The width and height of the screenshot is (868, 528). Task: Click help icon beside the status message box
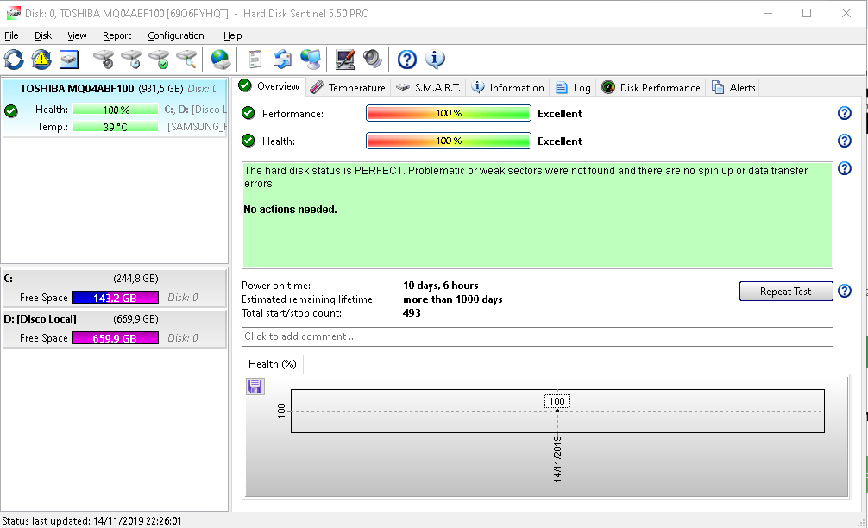(x=844, y=168)
